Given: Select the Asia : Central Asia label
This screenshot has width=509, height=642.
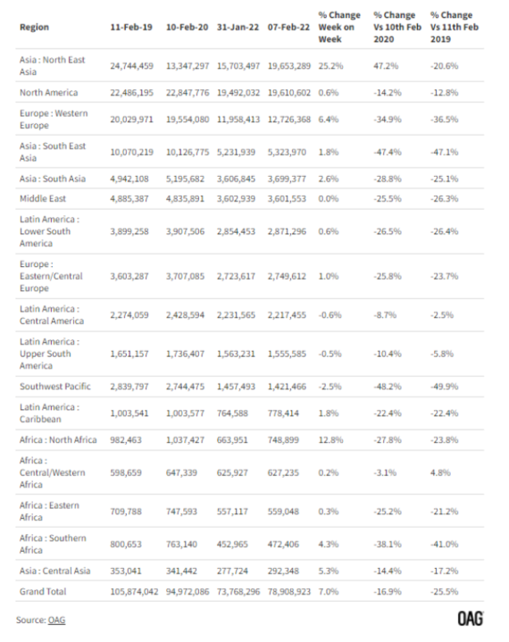Looking at the screenshot, I should (x=54, y=571).
